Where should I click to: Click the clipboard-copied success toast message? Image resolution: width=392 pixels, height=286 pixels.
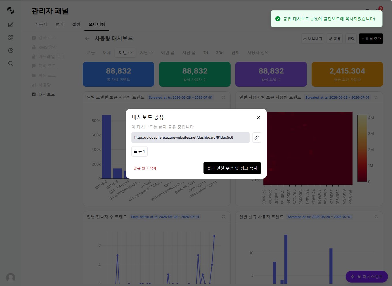click(x=327, y=19)
